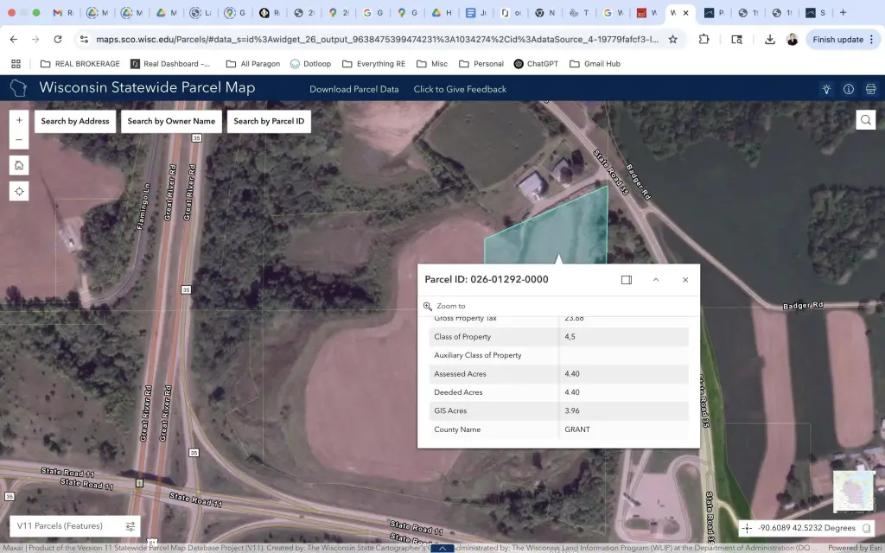
Task: Open V11 Parcels layer filter settings
Action: (x=131, y=526)
